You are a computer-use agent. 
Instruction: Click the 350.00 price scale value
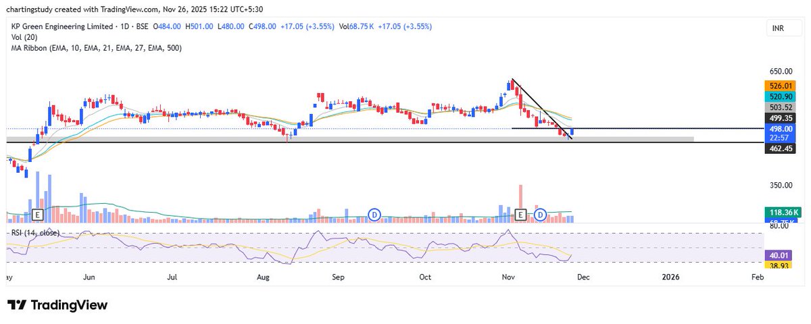(781, 185)
